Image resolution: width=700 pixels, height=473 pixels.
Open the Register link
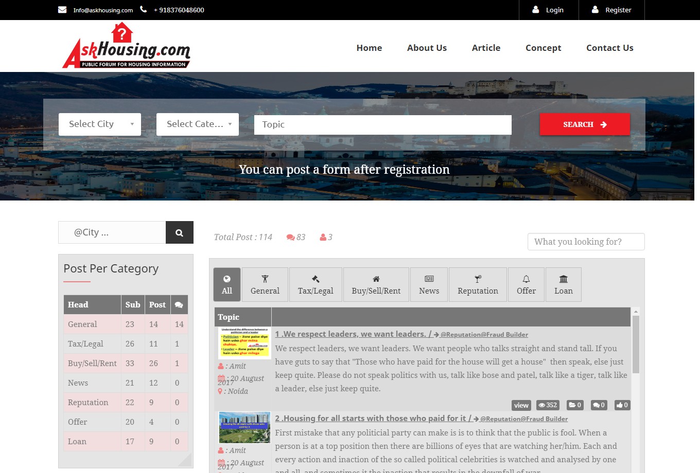tap(611, 10)
